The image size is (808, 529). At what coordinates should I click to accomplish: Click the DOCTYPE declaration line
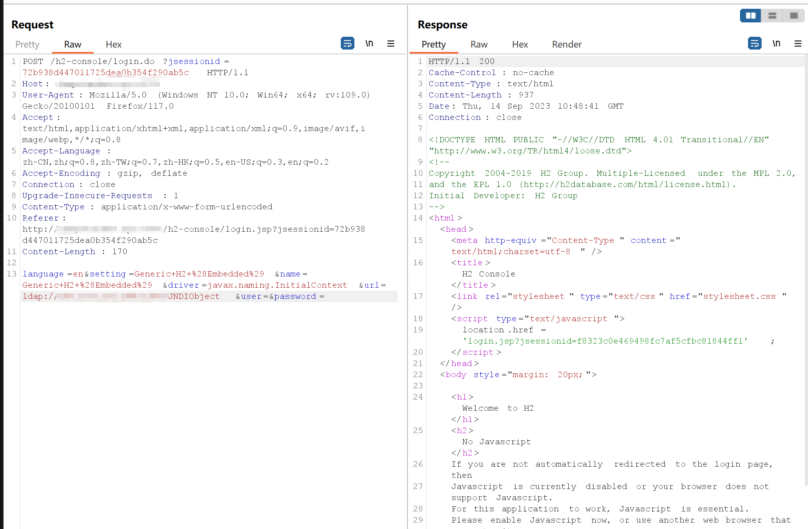tap(599, 139)
